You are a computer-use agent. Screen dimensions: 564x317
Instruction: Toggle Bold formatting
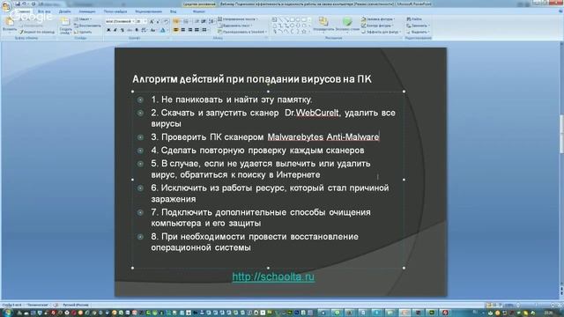[x=108, y=30]
